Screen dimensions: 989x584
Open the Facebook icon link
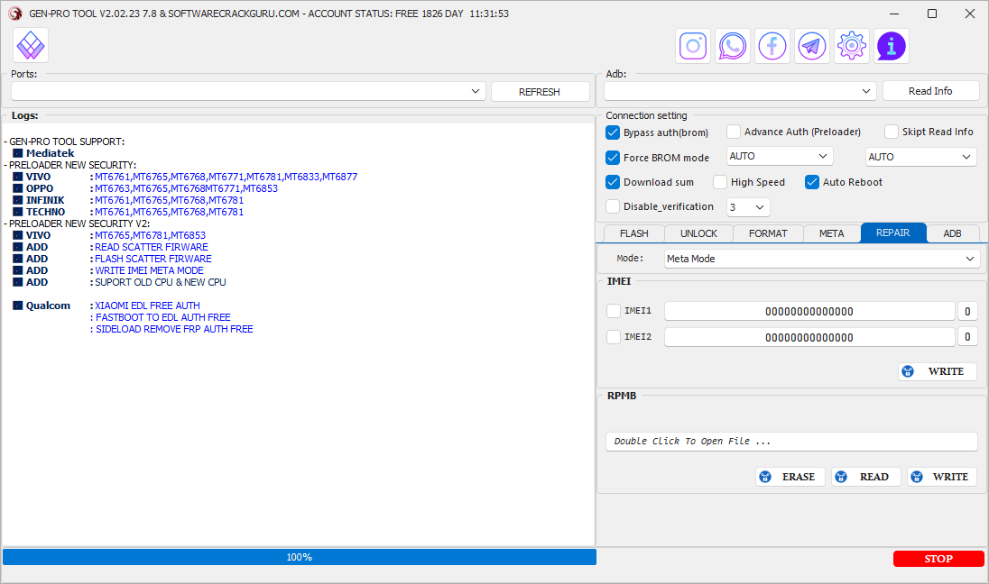[x=772, y=45]
